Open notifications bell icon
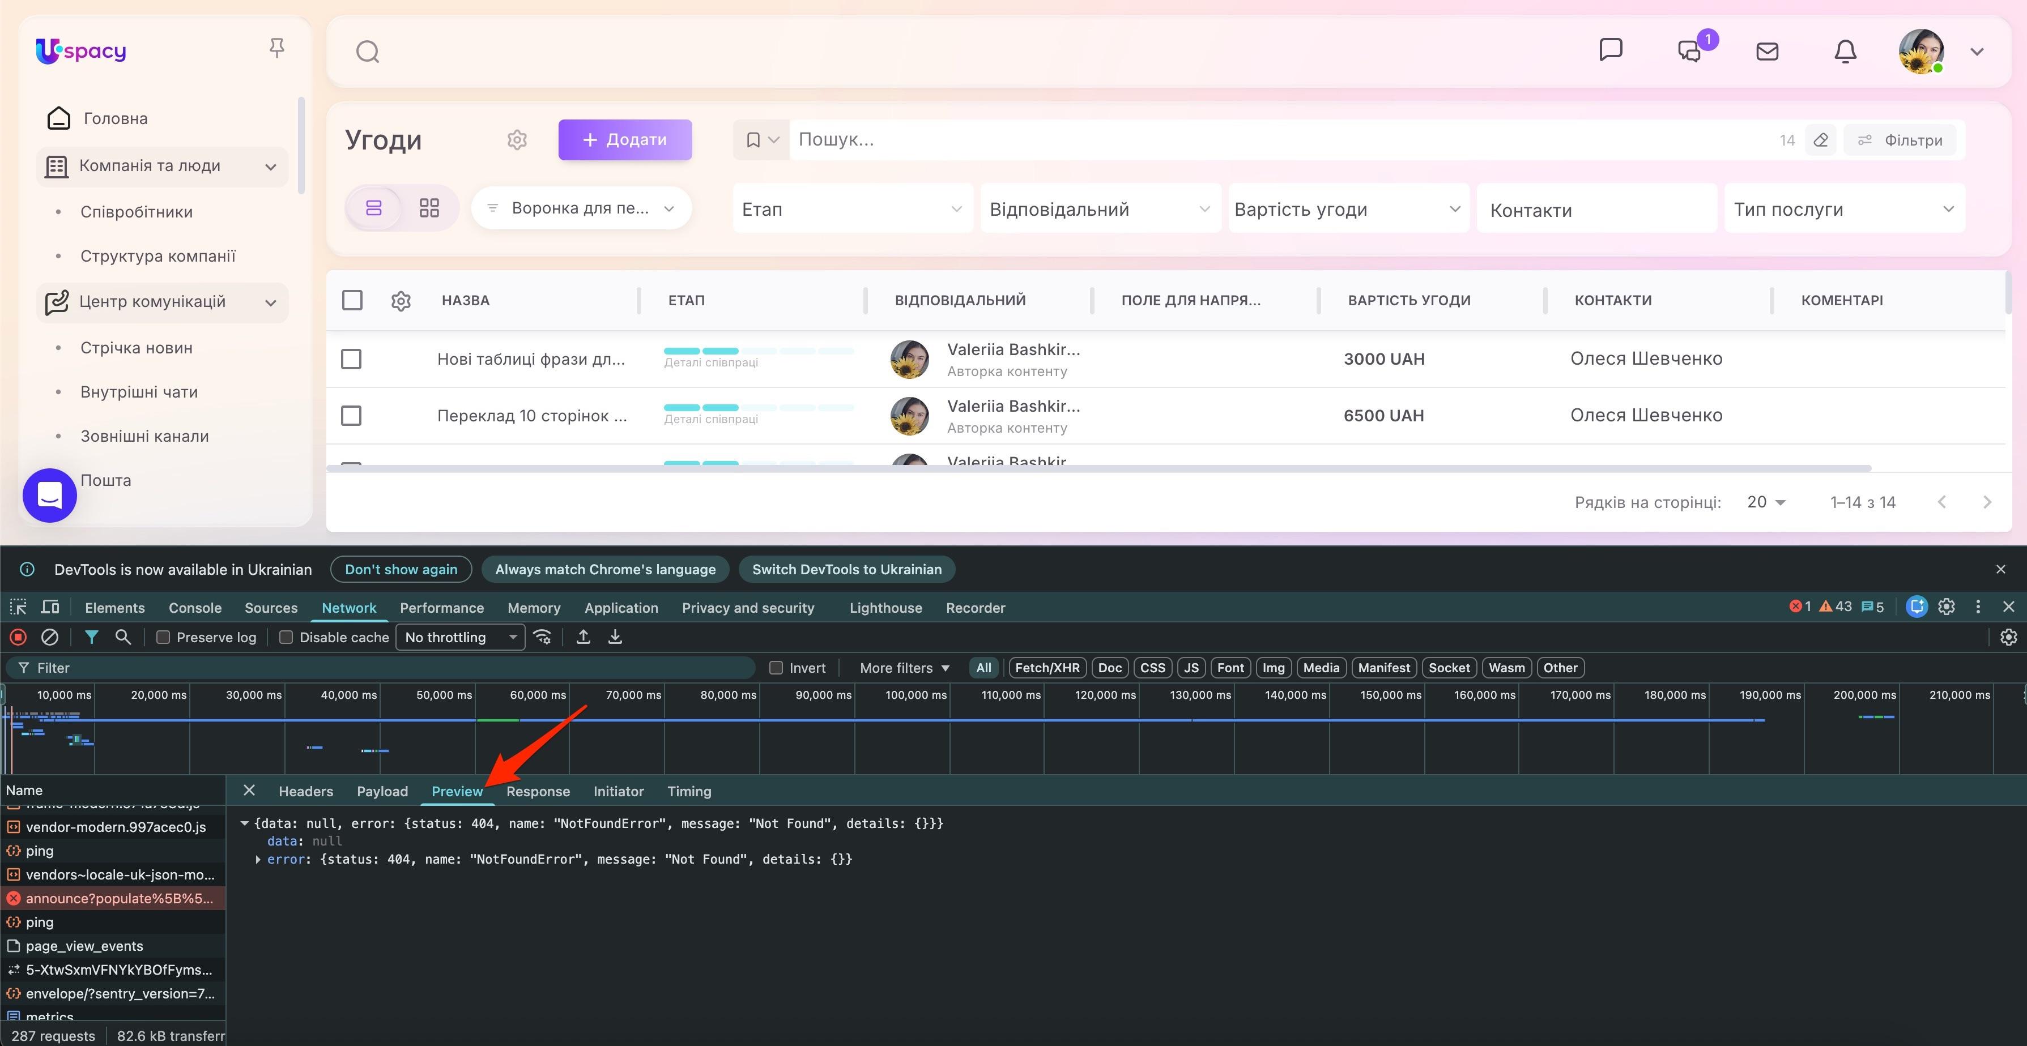The width and height of the screenshot is (2027, 1046). [x=1845, y=52]
